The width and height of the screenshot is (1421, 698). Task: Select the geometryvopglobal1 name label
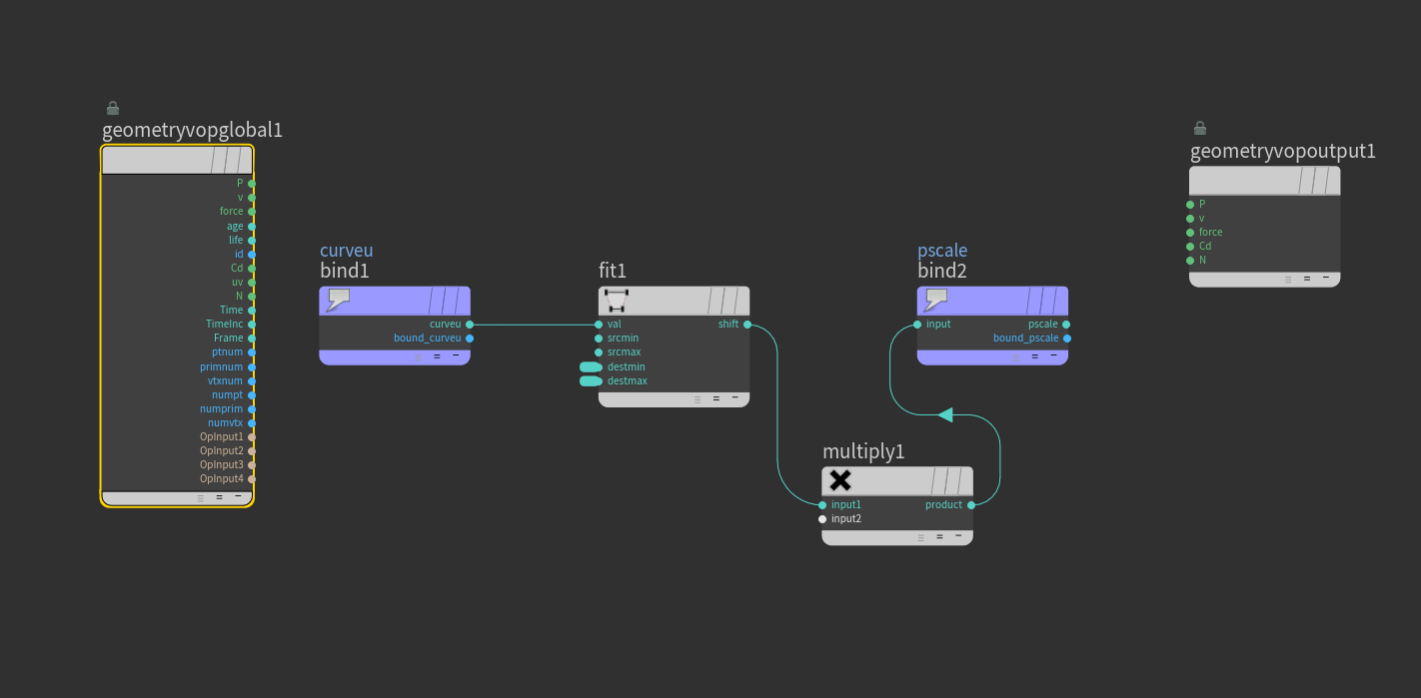[193, 130]
